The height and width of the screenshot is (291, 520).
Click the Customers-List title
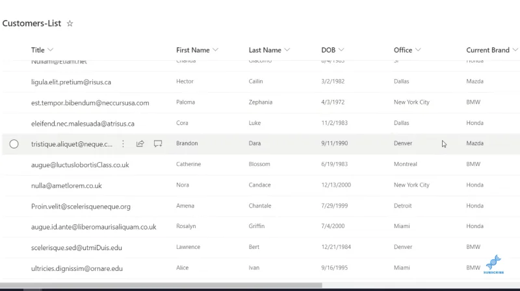[31, 23]
